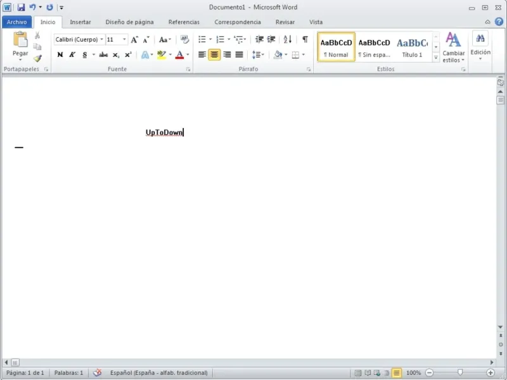Click the Redo/Repeat icon
507x380 pixels.
coord(49,7)
